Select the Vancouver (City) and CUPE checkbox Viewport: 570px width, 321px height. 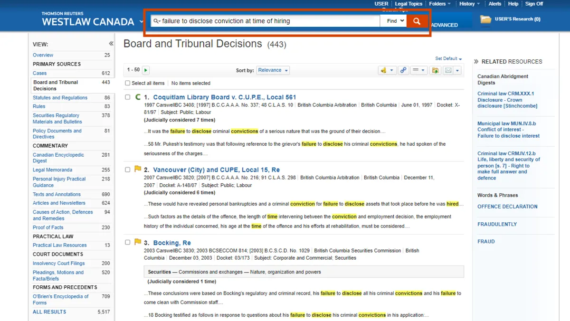tap(127, 170)
